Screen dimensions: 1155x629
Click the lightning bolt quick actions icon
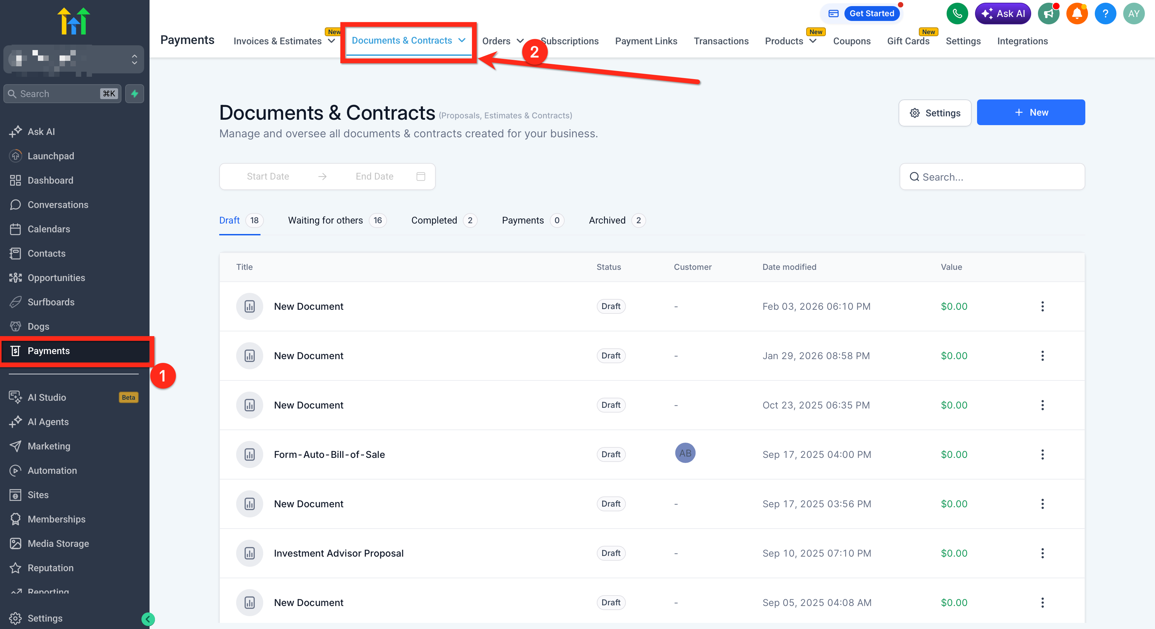[135, 94]
